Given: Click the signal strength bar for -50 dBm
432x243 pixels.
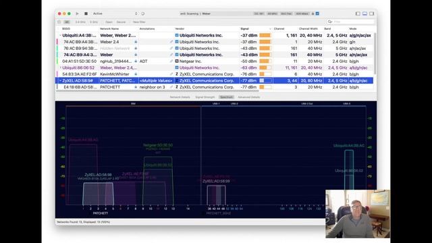Looking at the screenshot, I should tap(265, 61).
